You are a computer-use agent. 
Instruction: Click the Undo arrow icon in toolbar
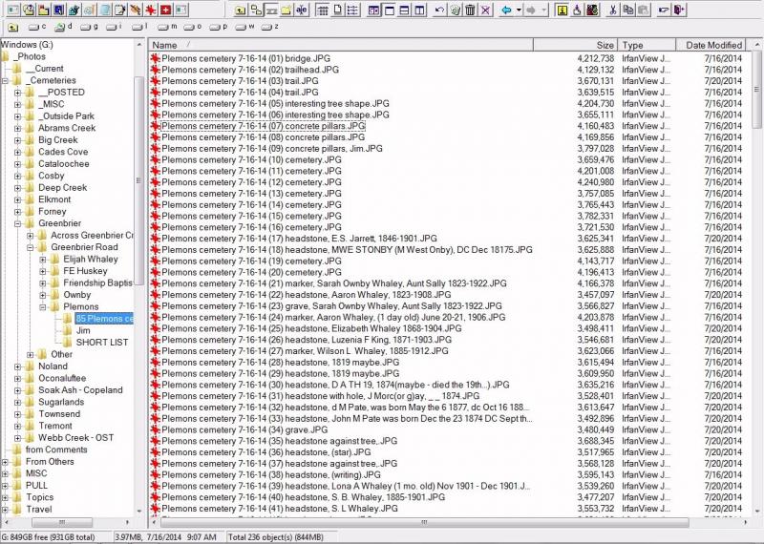click(x=439, y=10)
